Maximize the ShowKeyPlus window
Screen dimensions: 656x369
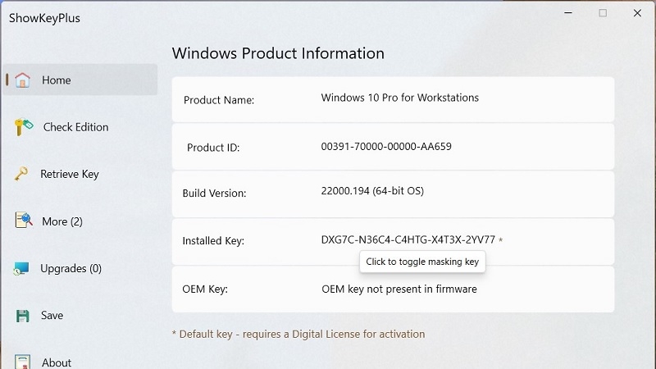[603, 13]
